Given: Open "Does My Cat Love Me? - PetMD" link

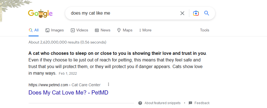Looking at the screenshot, I should [x=68, y=93].
